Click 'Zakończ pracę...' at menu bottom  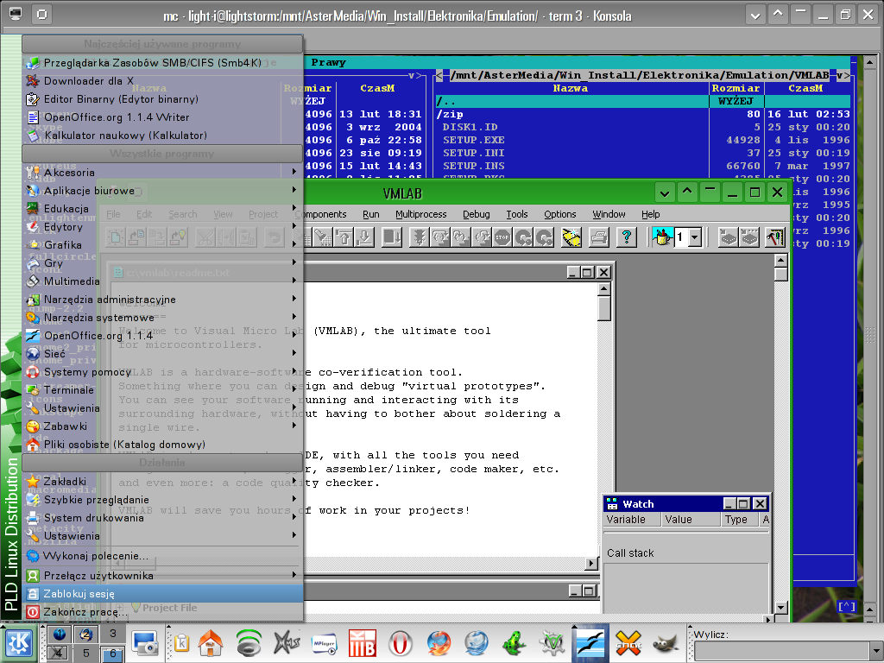[85, 611]
